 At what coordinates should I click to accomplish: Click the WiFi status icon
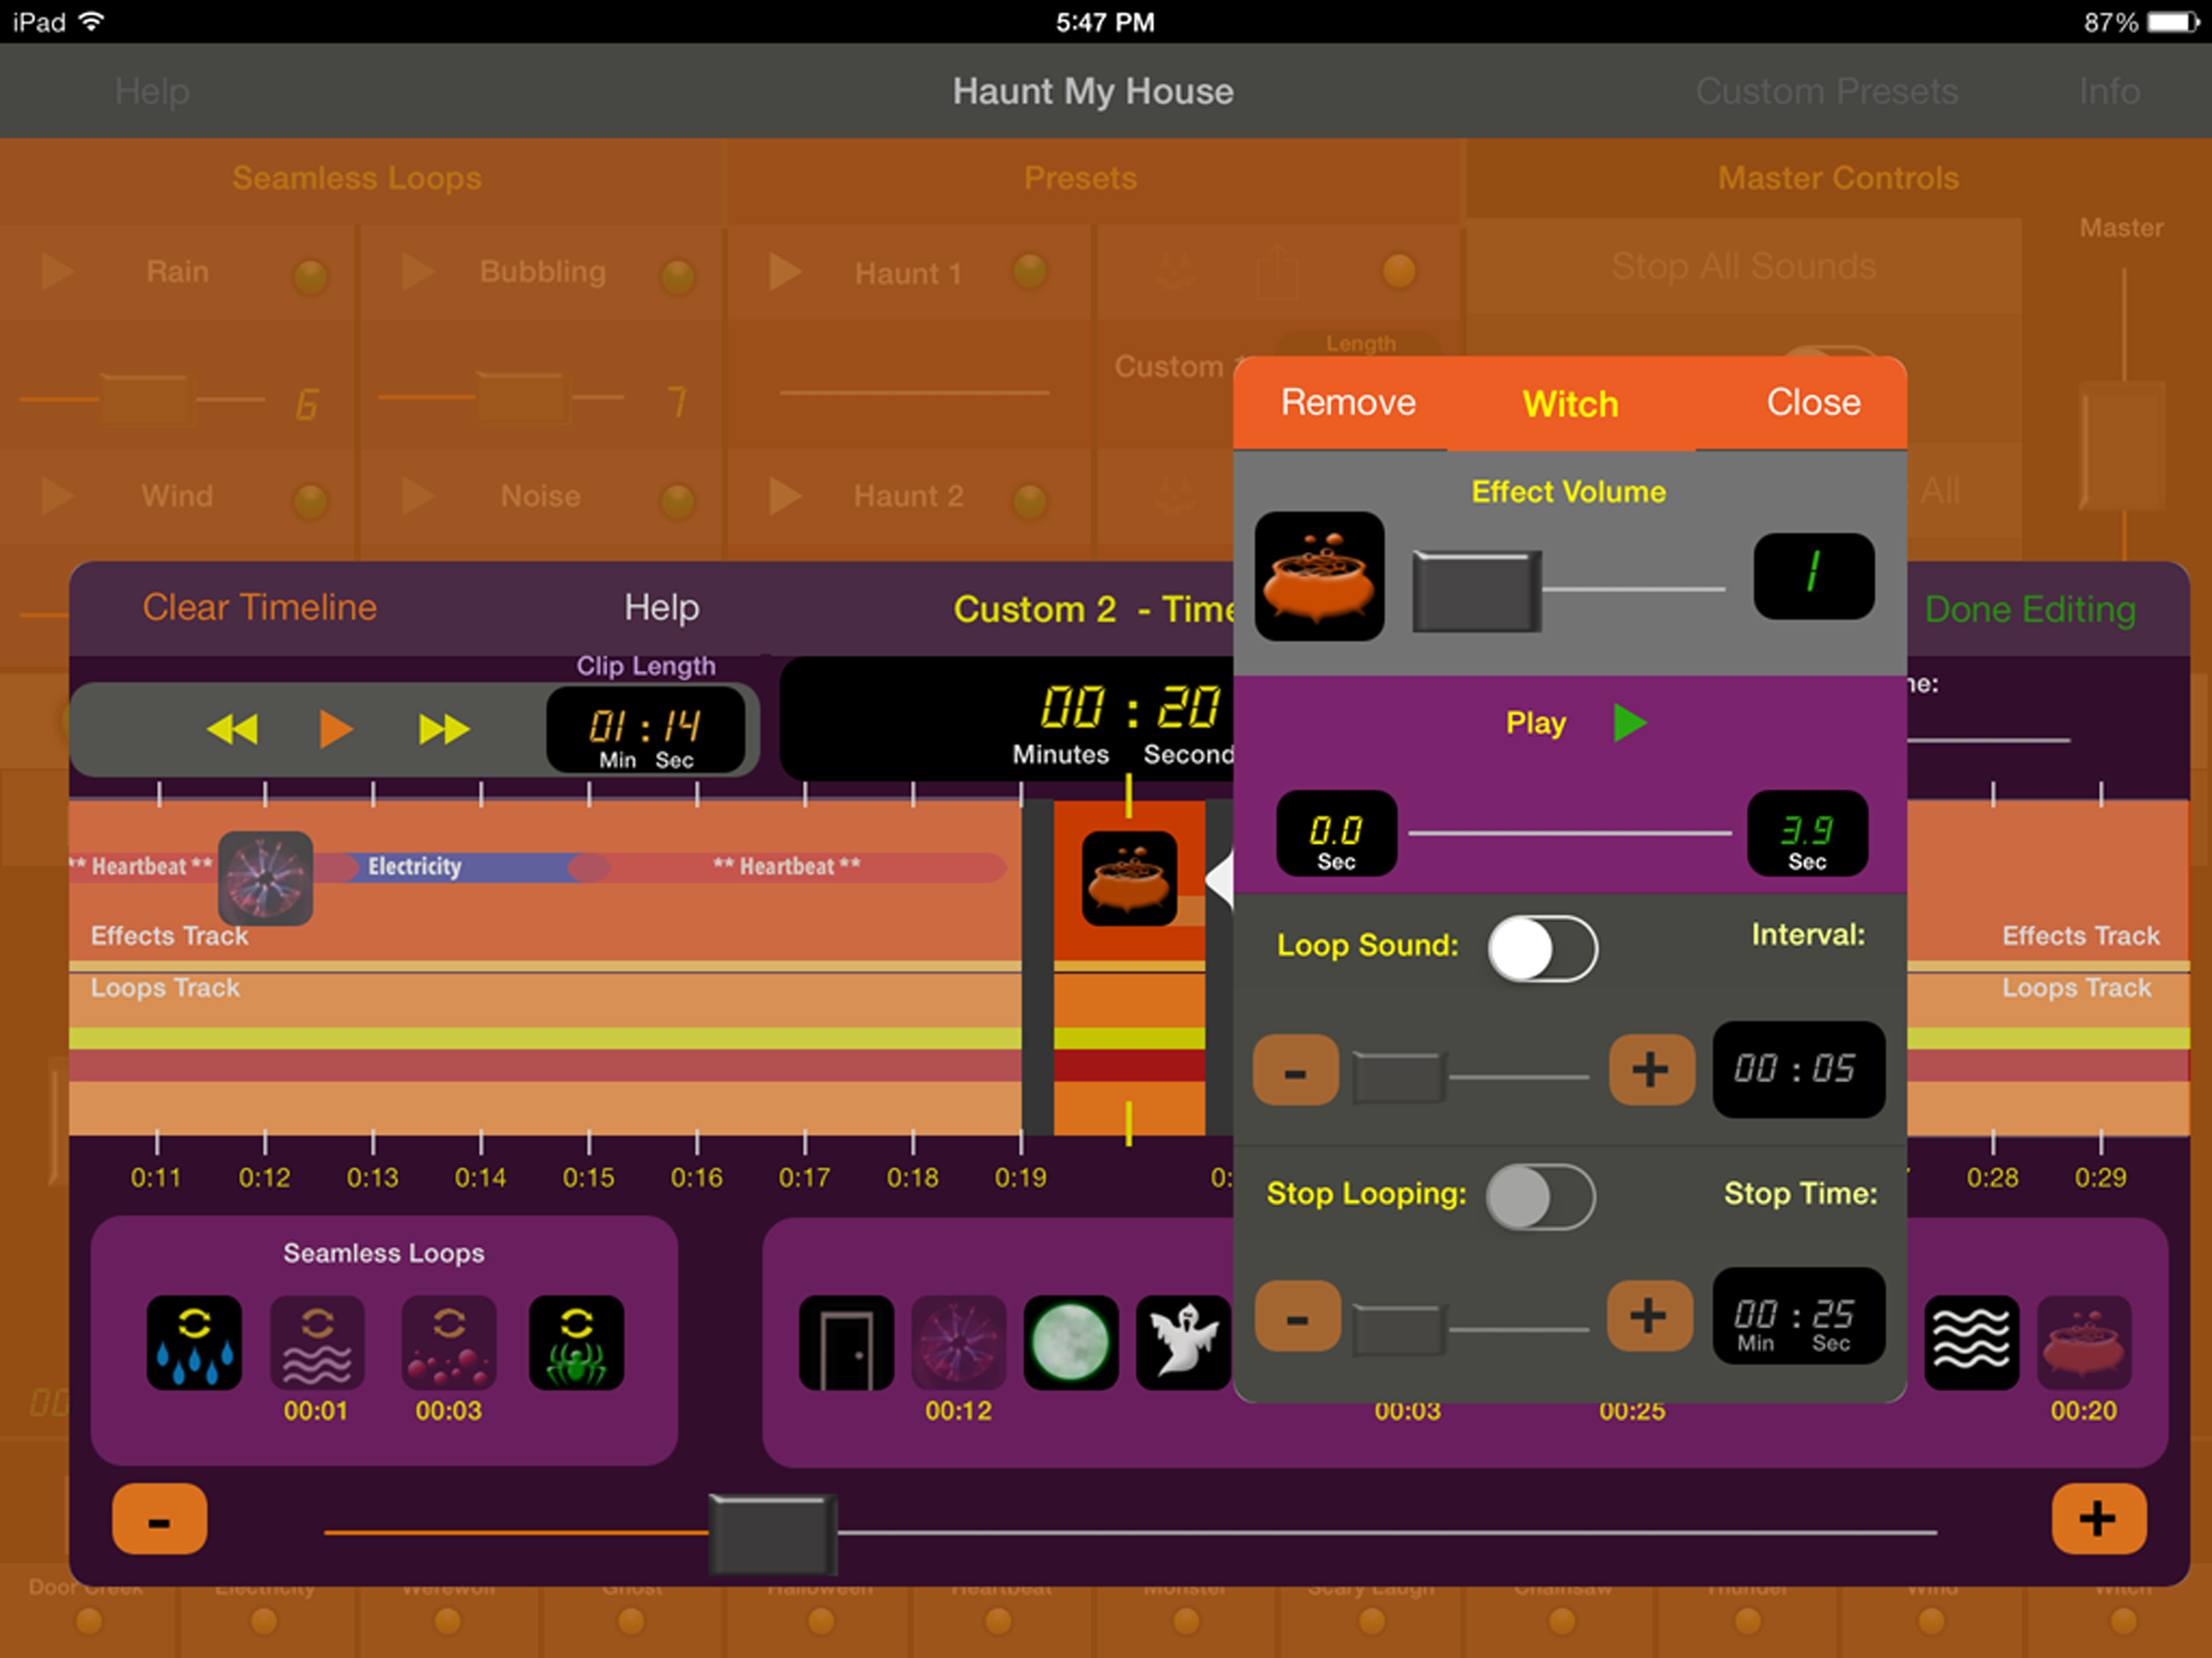click(x=91, y=21)
